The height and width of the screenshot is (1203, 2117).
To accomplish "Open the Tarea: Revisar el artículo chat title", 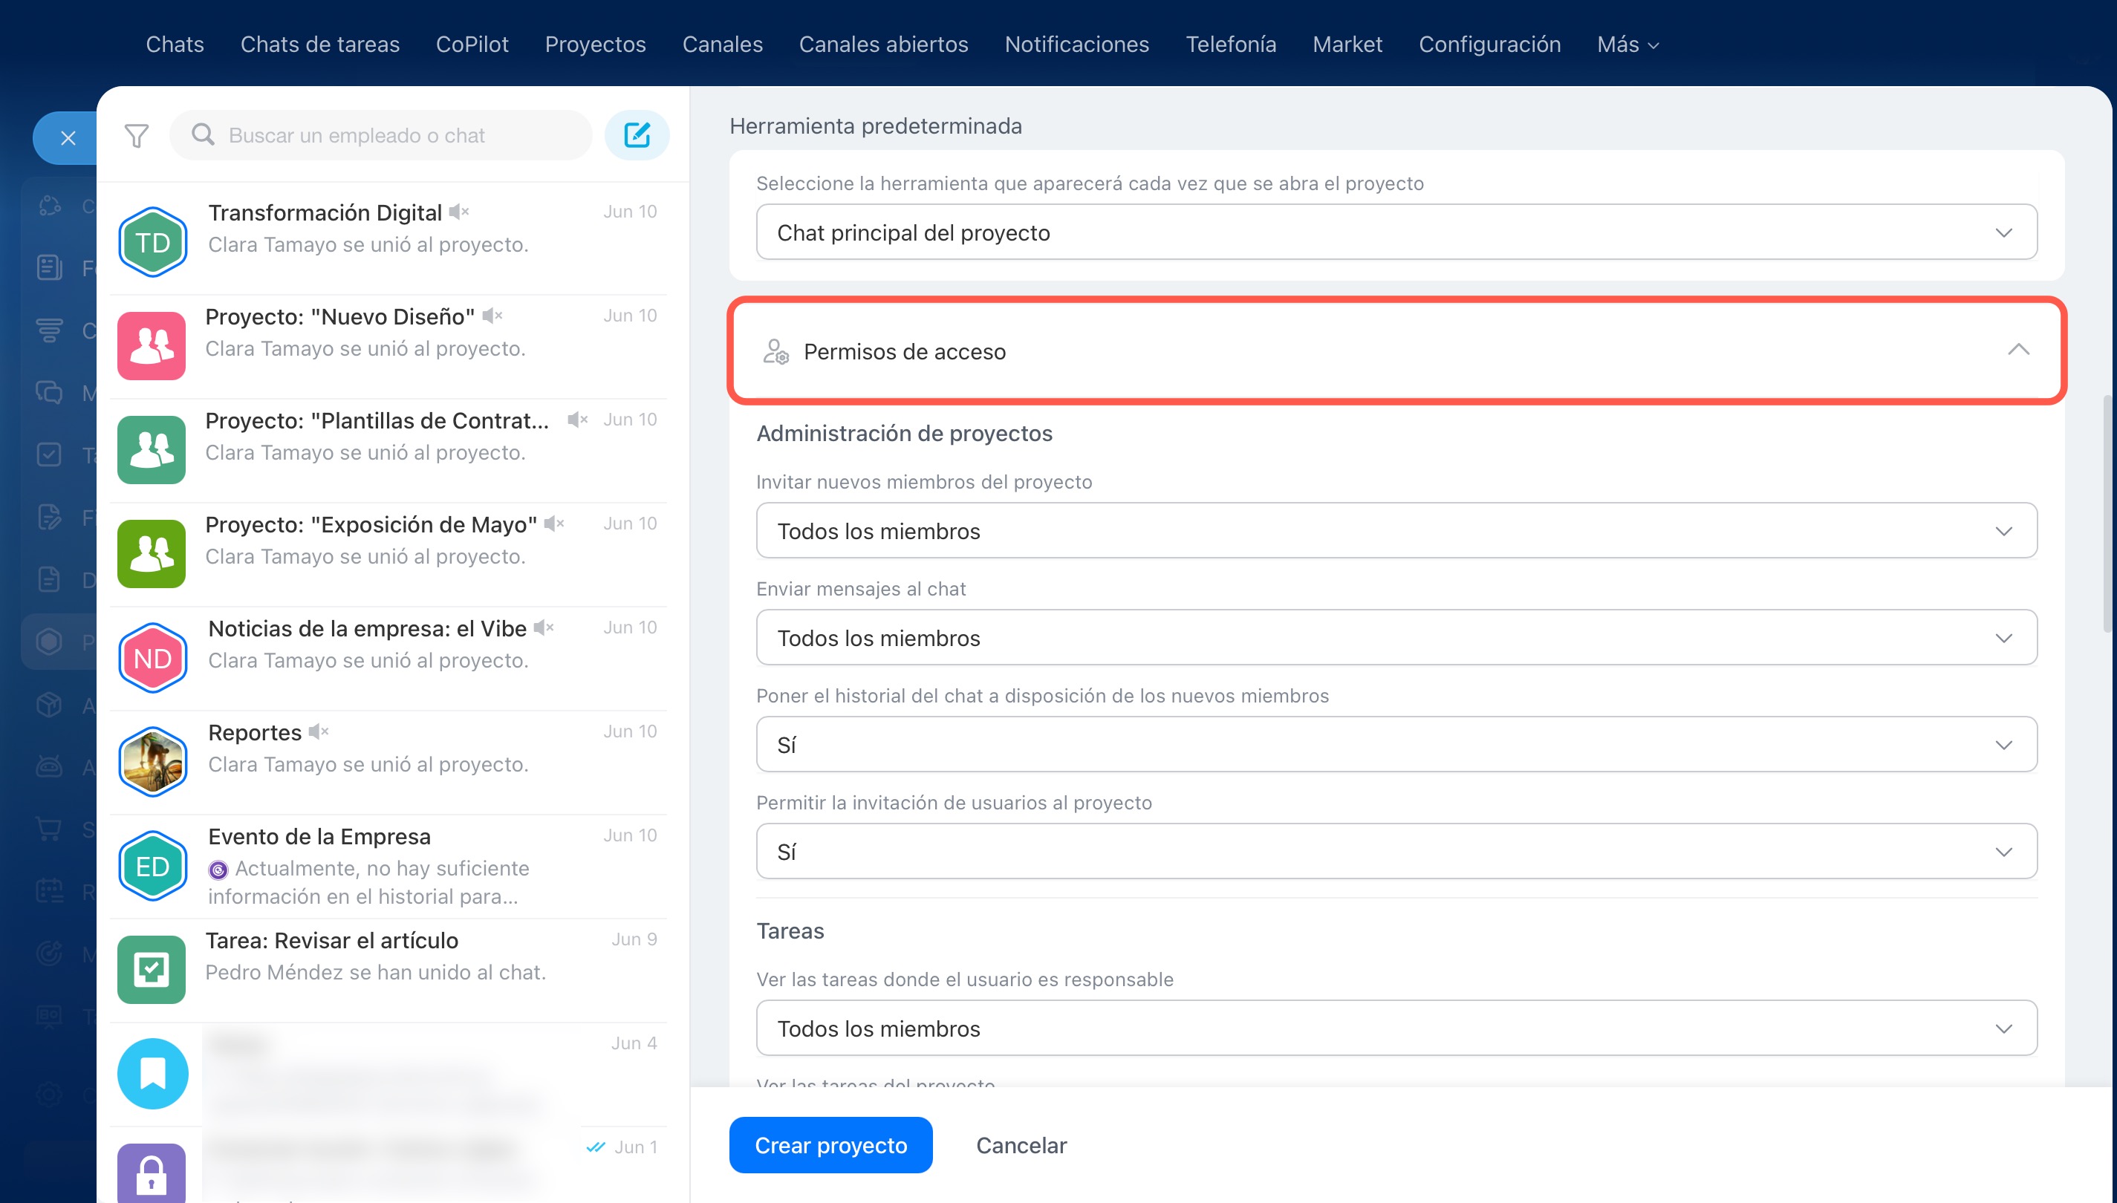I will pos(331,940).
